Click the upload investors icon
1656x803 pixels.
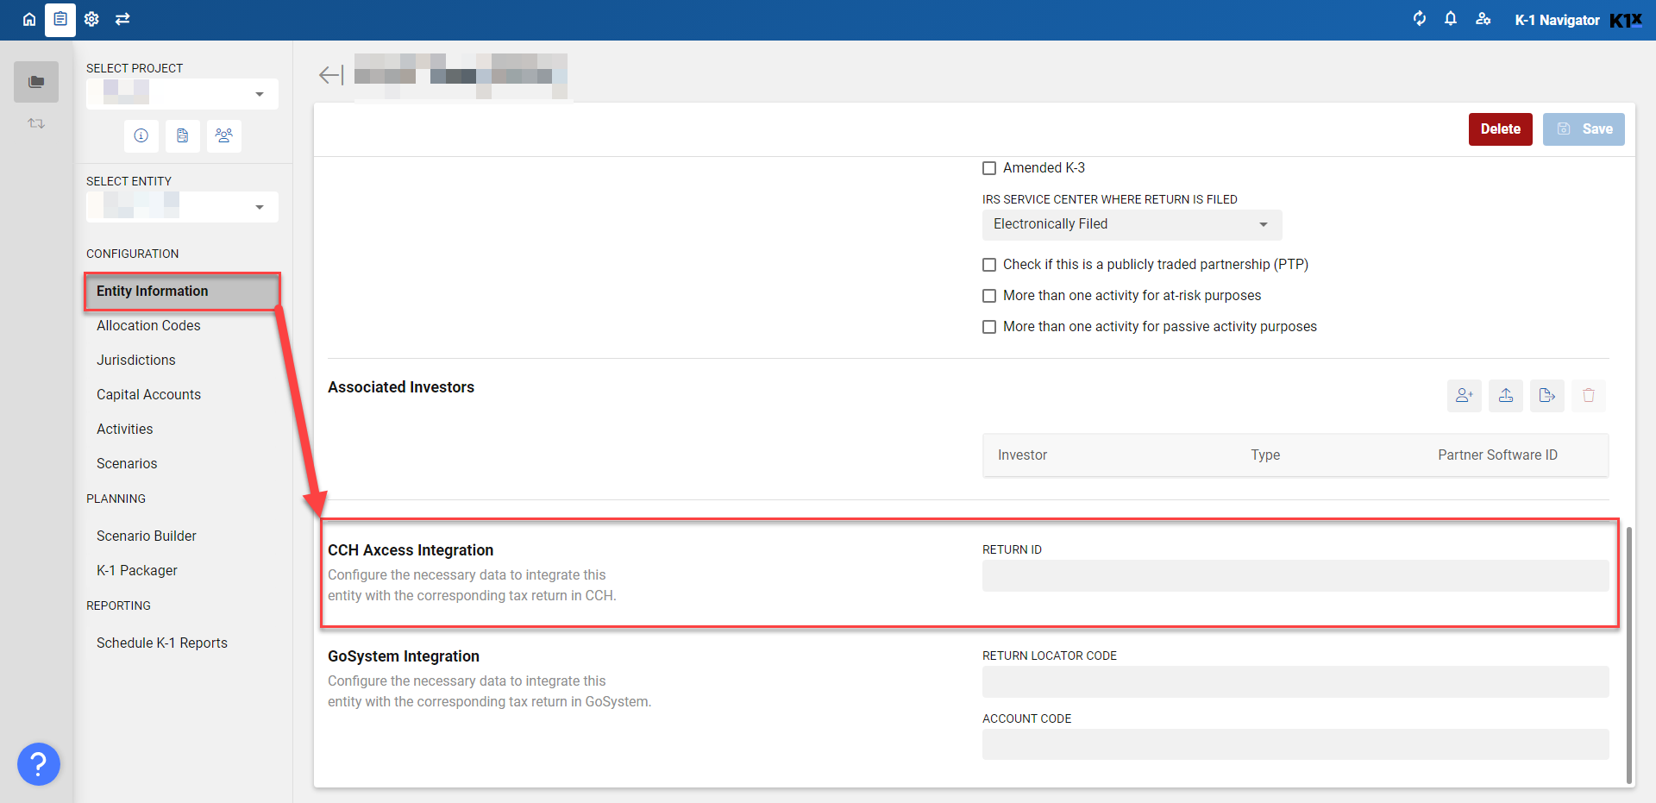tap(1505, 396)
